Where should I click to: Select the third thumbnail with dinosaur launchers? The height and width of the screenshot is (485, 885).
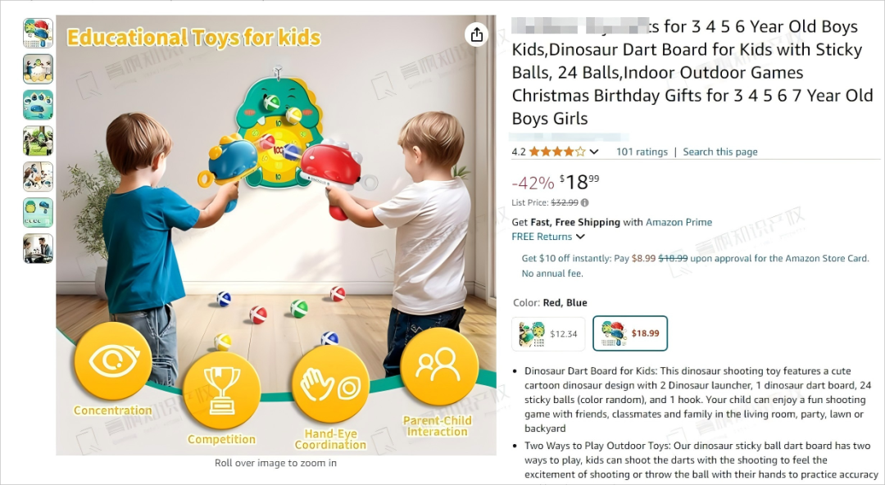tap(38, 105)
